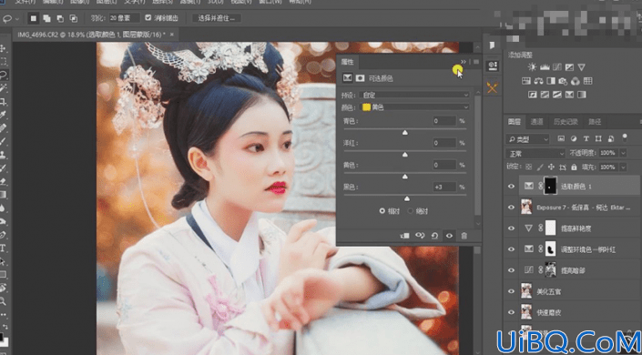The width and height of the screenshot is (642, 355).
Task: Add a Threshold adjustment layer
Action: [556, 95]
